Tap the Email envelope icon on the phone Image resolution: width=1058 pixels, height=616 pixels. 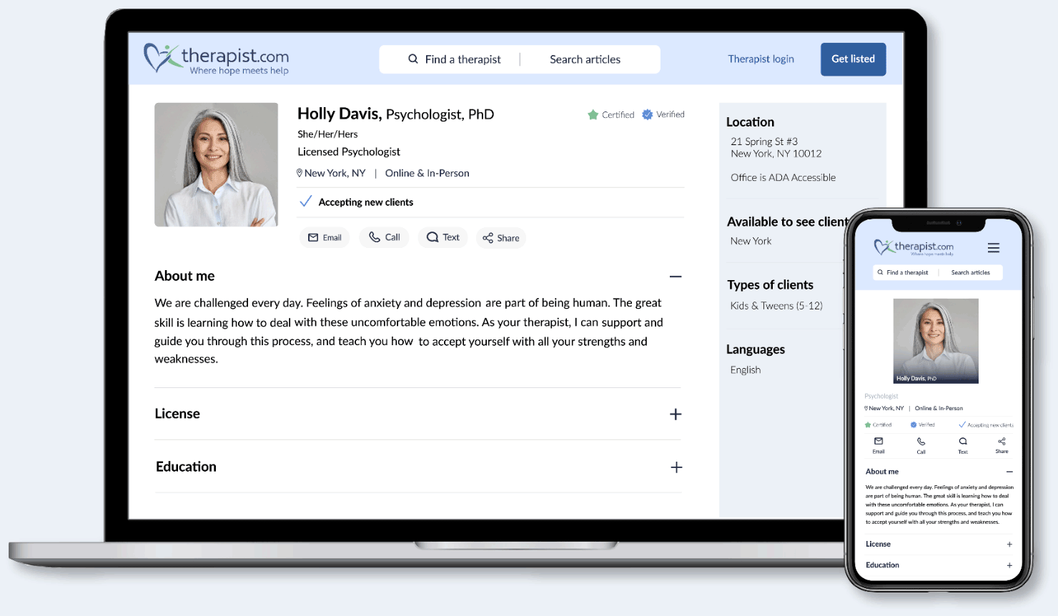879,441
